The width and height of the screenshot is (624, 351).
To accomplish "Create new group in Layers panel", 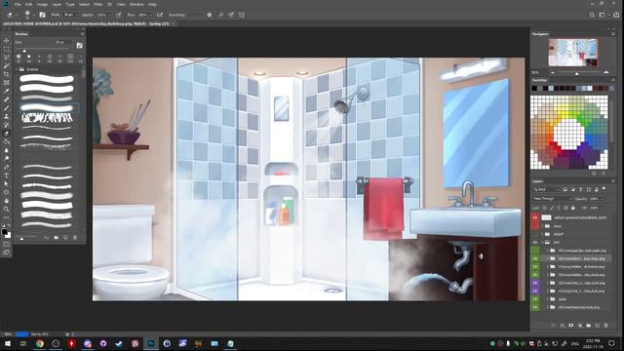I will pos(589,326).
